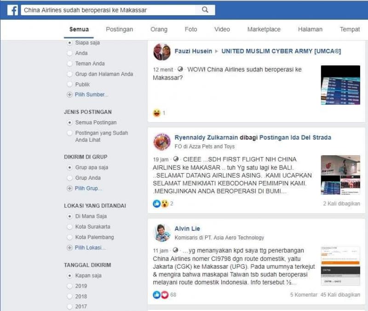Click the Facebook logo icon
The height and width of the screenshot is (311, 368).
click(12, 10)
